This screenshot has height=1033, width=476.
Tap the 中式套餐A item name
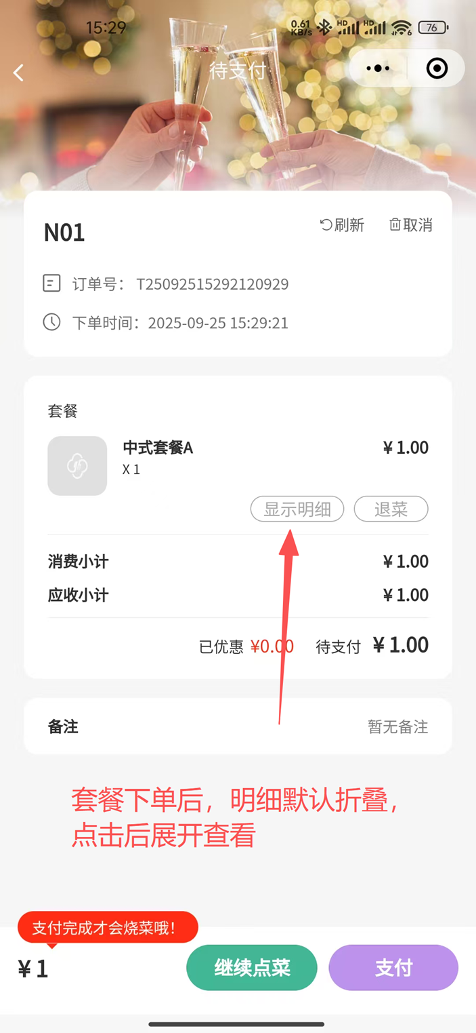click(x=158, y=448)
